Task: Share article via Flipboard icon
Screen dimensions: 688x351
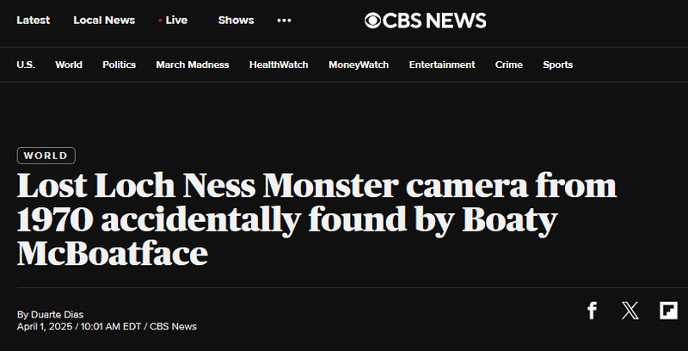Action: pyautogui.click(x=669, y=311)
